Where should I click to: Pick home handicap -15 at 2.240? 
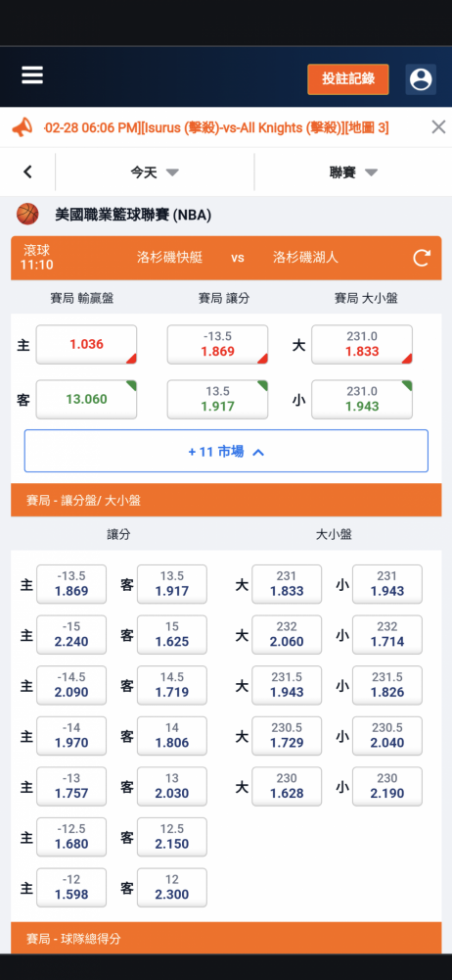pyautogui.click(x=71, y=634)
